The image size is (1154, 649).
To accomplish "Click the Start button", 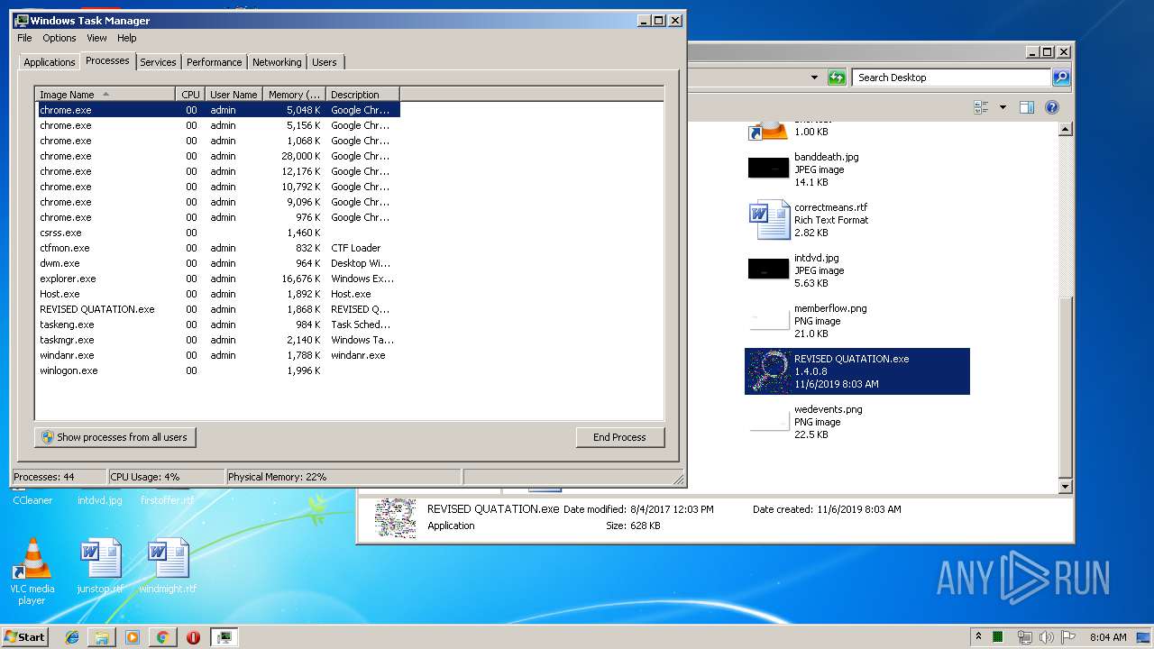I will pyautogui.click(x=25, y=637).
